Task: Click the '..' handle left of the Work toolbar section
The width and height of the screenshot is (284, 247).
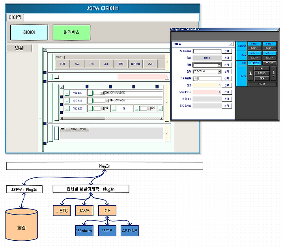Action: (50, 62)
